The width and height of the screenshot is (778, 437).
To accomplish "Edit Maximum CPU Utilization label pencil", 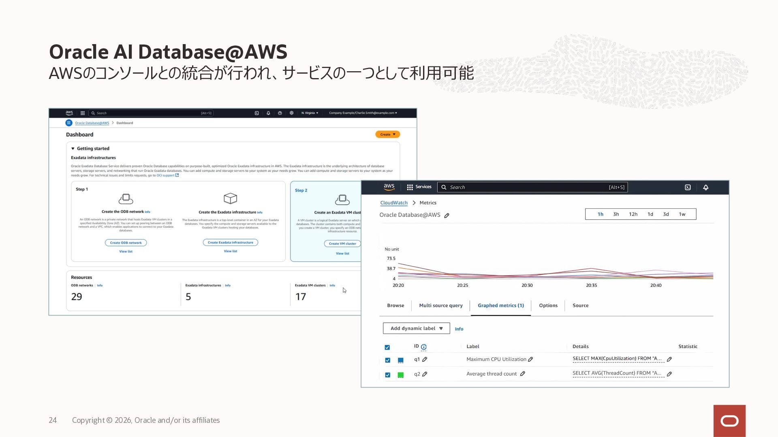I will (530, 359).
